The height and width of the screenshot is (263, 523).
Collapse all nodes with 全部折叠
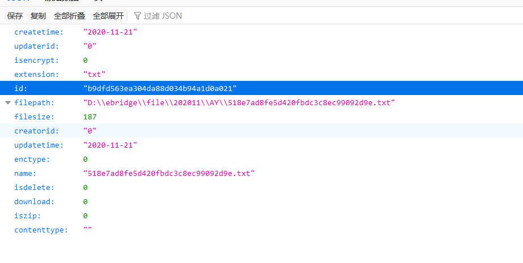pos(70,16)
